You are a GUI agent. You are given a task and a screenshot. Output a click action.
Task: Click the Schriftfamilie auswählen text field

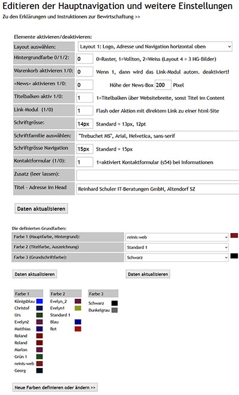(158, 136)
